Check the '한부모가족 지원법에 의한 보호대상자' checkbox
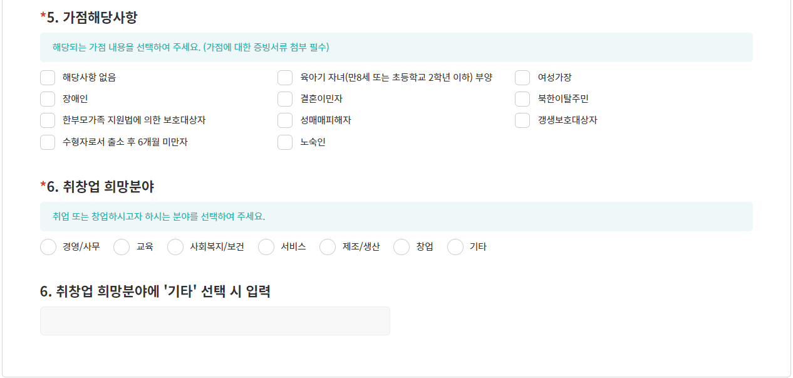Screen dimensions: 793x378 [48, 120]
